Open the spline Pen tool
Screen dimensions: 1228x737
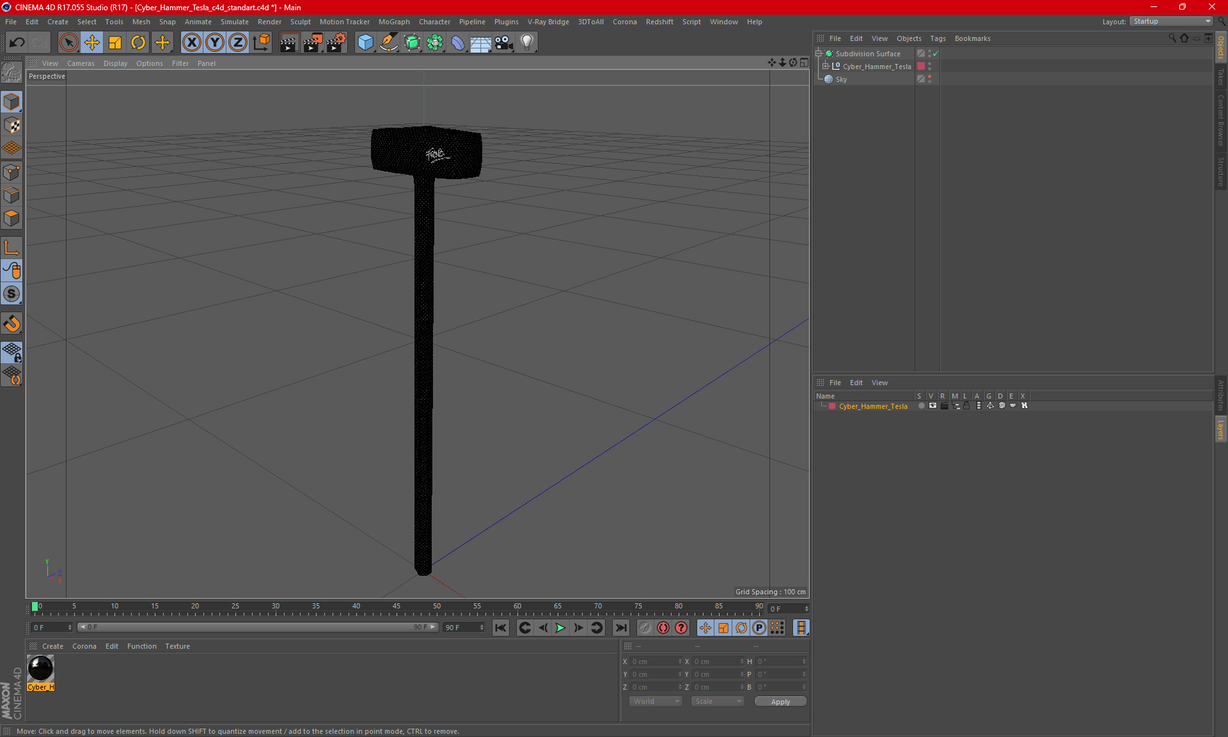point(388,42)
